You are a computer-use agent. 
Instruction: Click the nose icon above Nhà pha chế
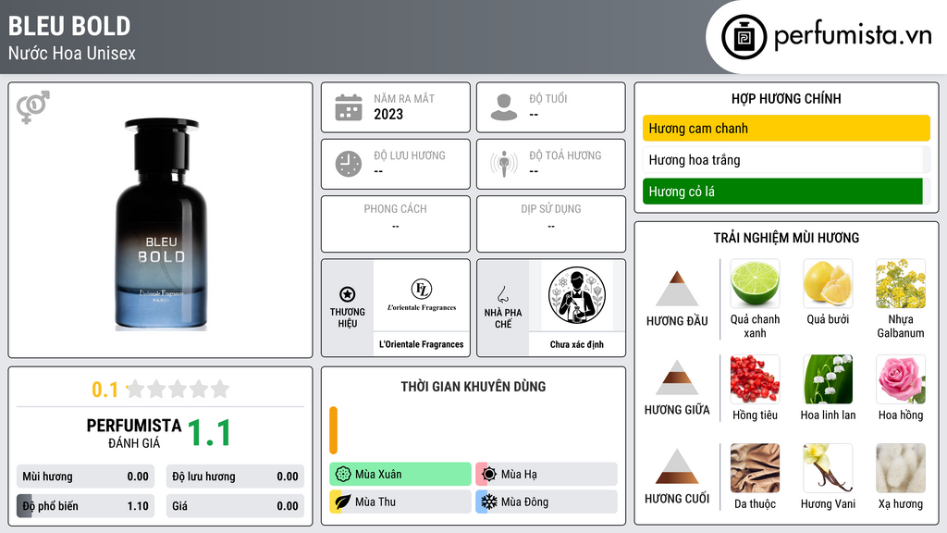[x=502, y=294]
